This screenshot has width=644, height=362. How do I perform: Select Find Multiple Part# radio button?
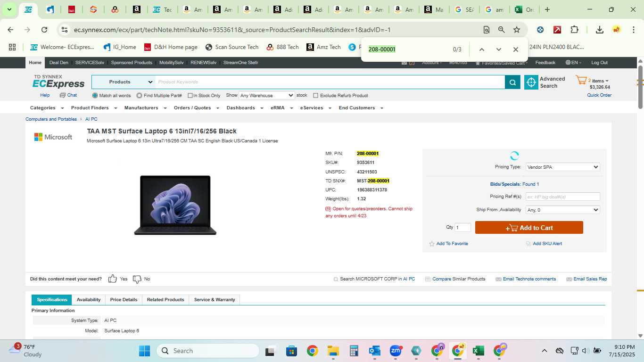pyautogui.click(x=139, y=96)
